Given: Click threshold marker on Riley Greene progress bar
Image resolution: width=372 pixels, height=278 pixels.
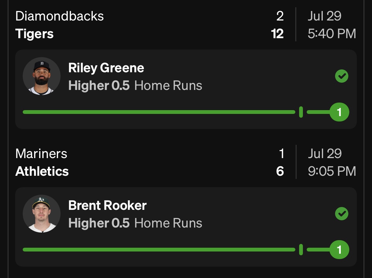Looking at the screenshot, I should (x=301, y=112).
